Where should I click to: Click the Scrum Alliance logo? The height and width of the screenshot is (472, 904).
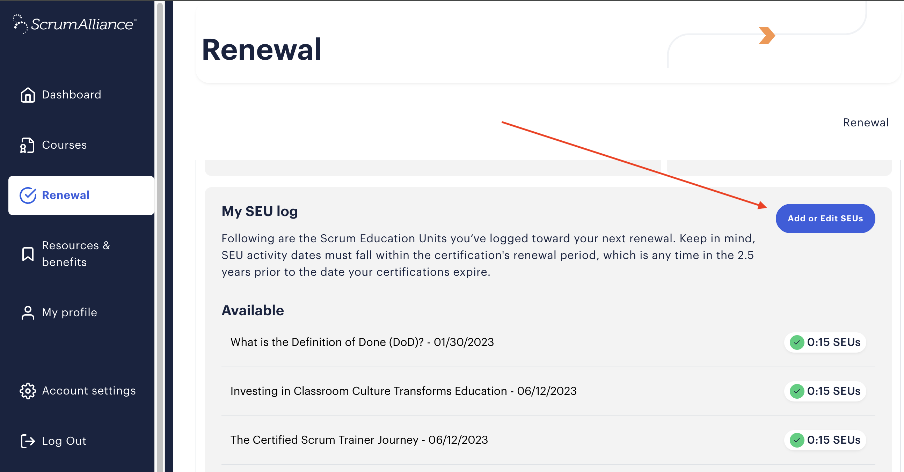pos(75,24)
